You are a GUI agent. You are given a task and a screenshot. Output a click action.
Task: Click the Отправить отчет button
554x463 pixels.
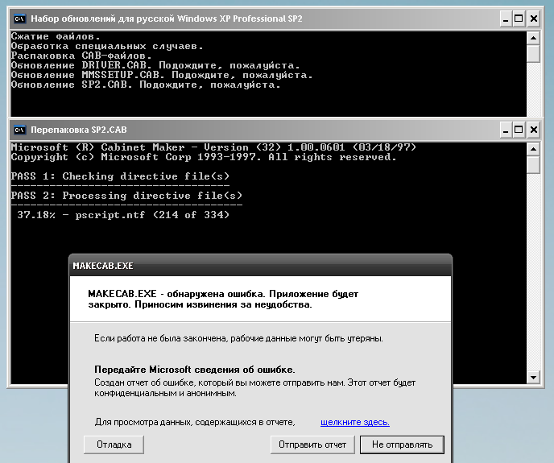click(312, 444)
